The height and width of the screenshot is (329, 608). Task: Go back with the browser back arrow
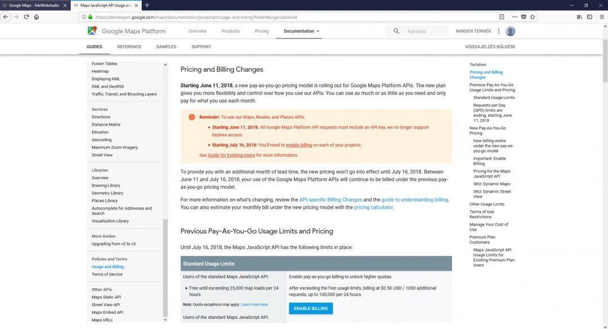click(6, 17)
